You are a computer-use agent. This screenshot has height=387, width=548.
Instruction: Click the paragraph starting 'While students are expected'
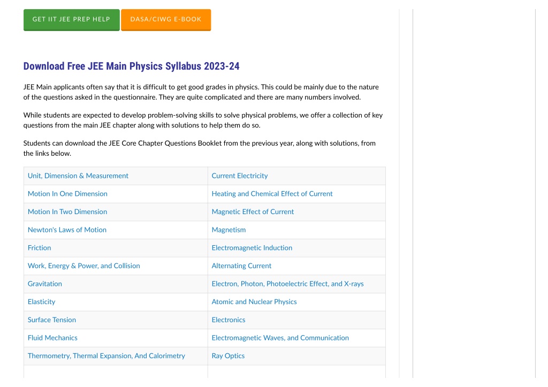(x=203, y=120)
